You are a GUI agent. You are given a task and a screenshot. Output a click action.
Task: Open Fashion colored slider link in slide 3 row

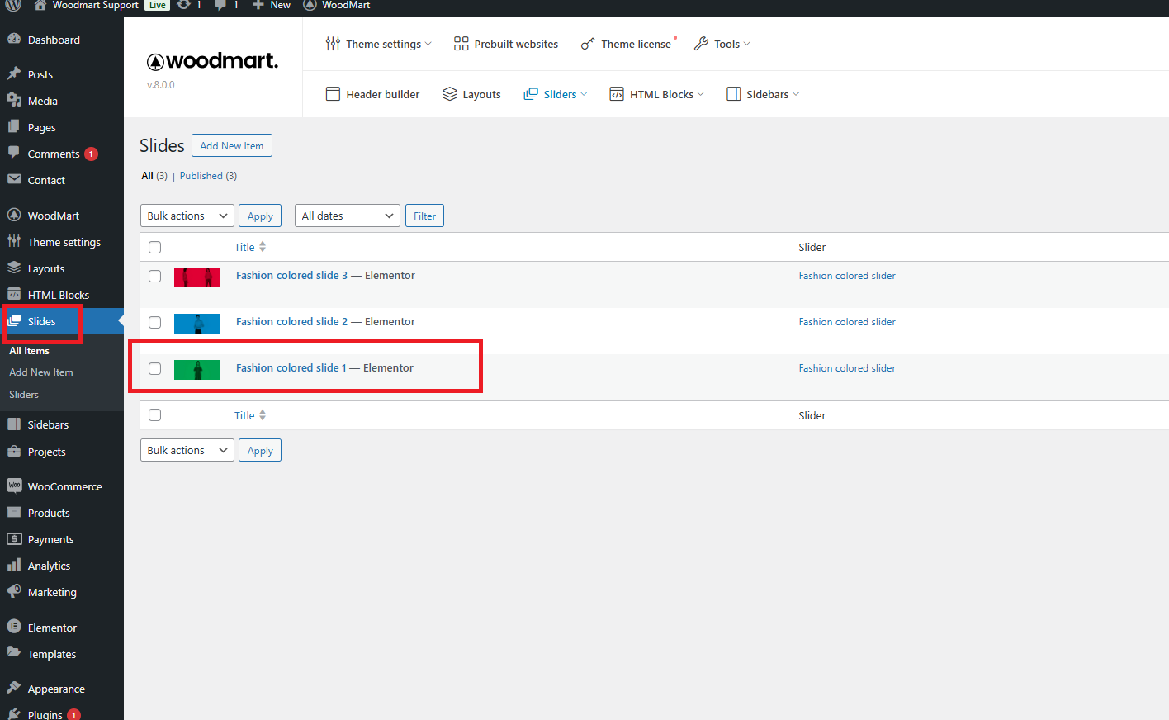coord(847,276)
